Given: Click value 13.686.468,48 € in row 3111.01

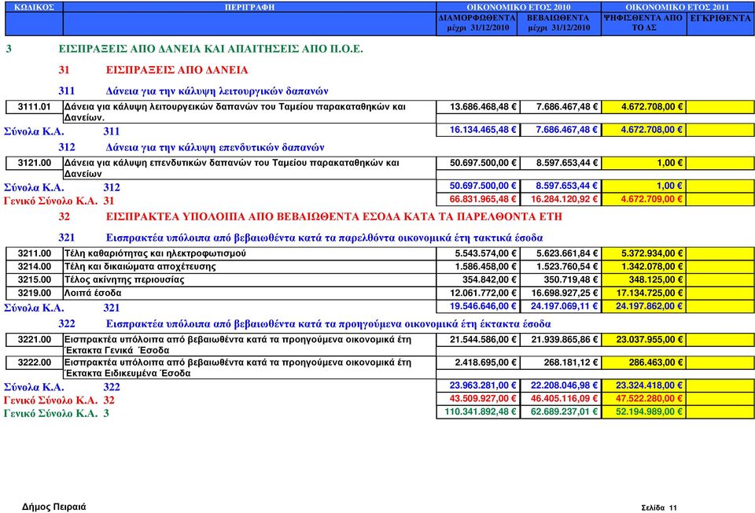Looking at the screenshot, I should [x=478, y=107].
